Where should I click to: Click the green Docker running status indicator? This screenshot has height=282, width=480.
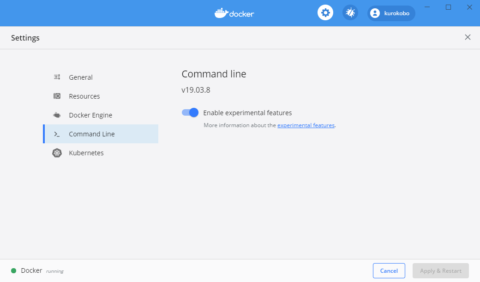tap(13, 271)
